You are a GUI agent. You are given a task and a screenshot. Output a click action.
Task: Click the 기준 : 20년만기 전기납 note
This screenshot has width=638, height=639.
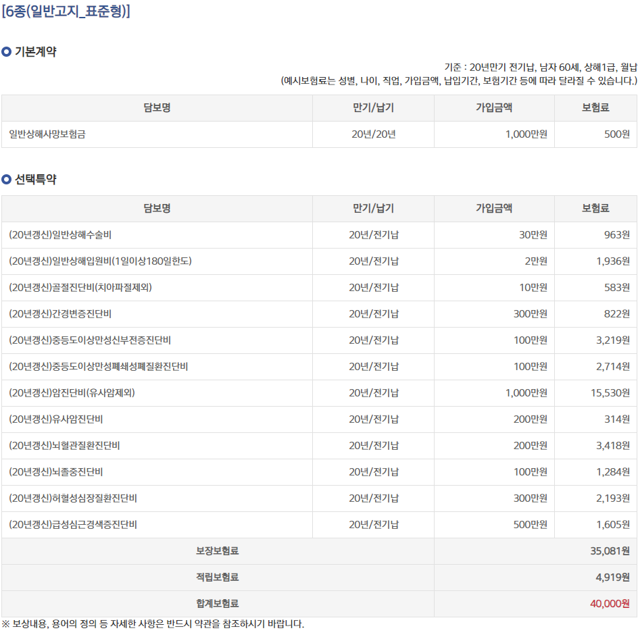point(541,68)
